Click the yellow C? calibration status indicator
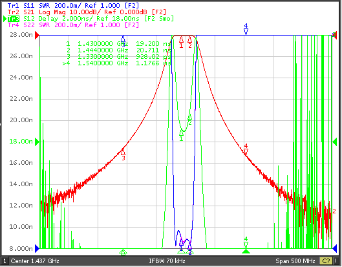The width and height of the screenshot is (342, 267). point(326,261)
